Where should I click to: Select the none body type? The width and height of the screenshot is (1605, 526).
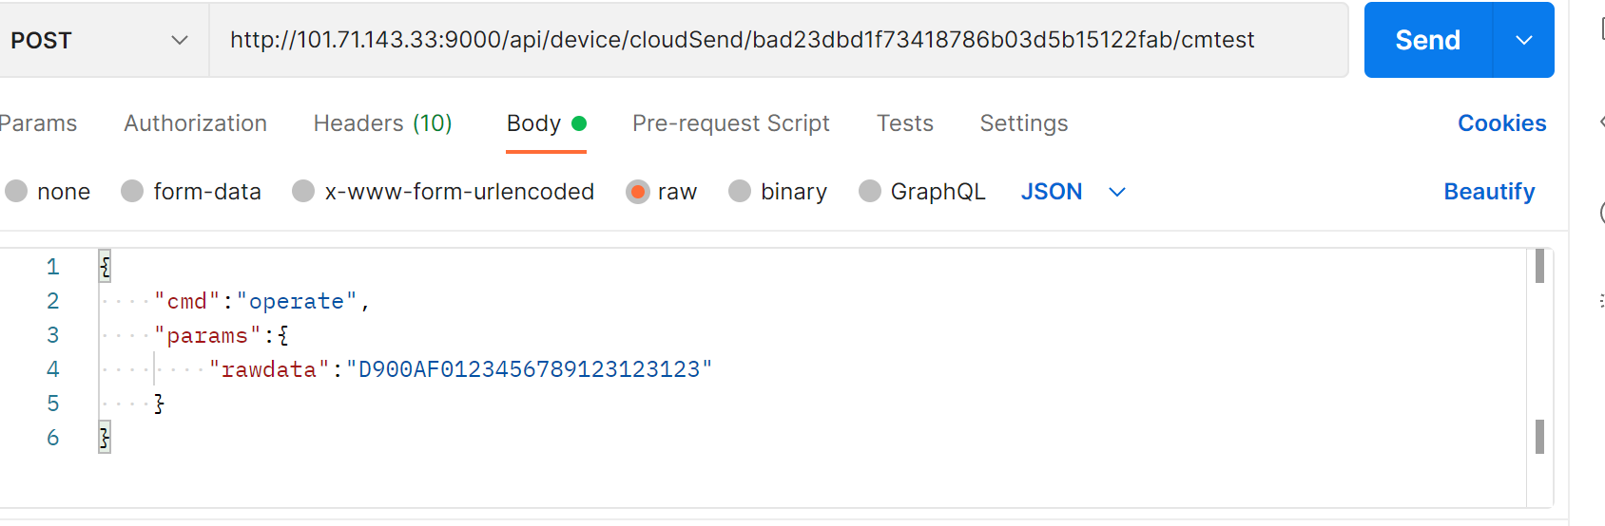17,192
